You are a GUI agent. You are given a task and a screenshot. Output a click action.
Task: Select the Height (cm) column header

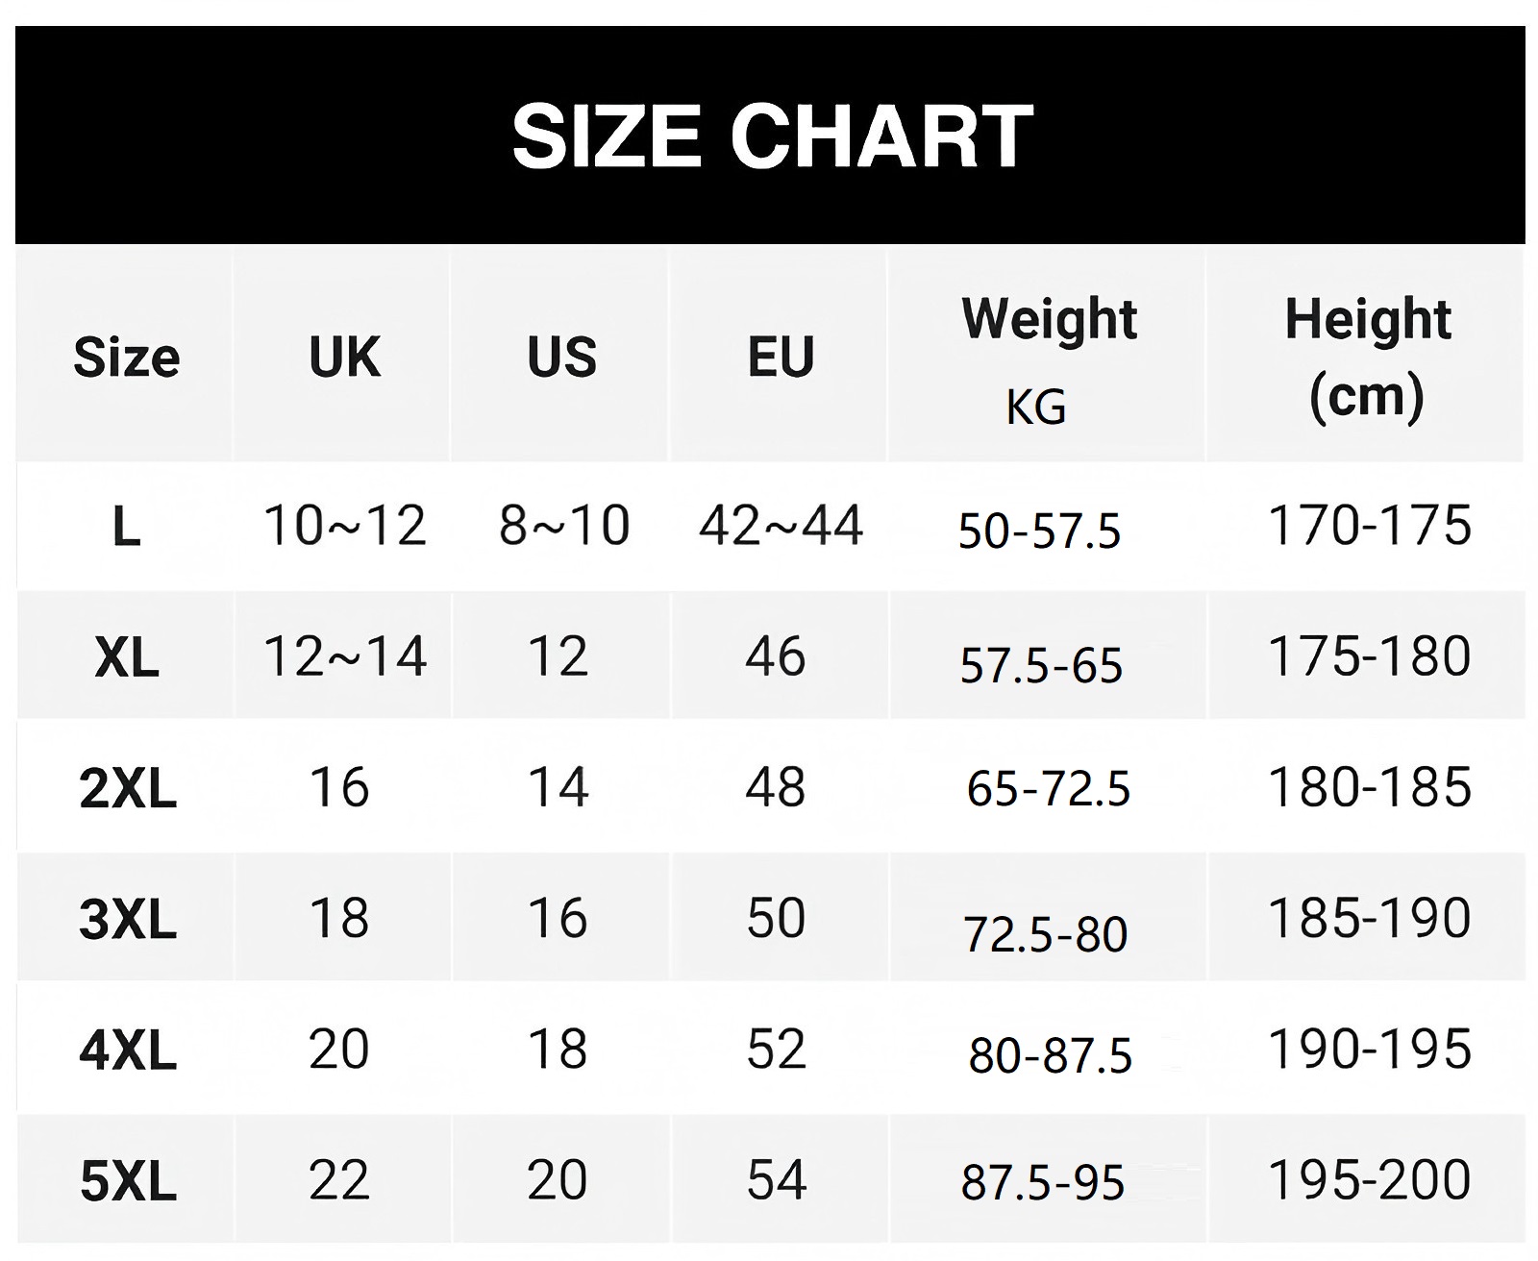(x=1367, y=358)
